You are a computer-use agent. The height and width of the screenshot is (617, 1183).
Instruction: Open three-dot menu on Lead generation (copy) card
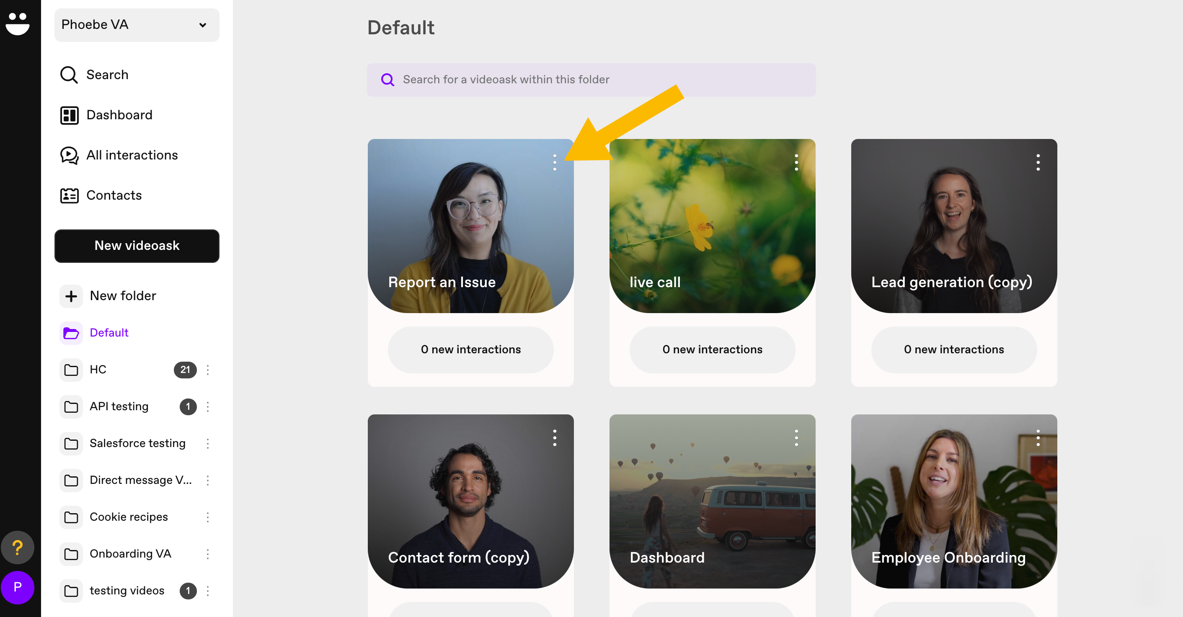(x=1037, y=162)
